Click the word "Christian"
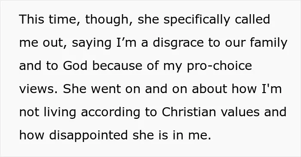 189,112
